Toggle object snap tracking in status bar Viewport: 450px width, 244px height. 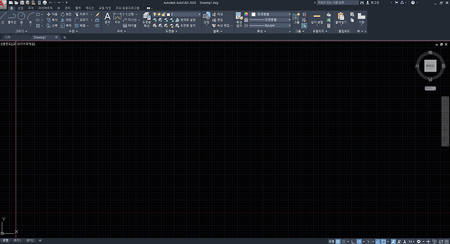coord(377,242)
